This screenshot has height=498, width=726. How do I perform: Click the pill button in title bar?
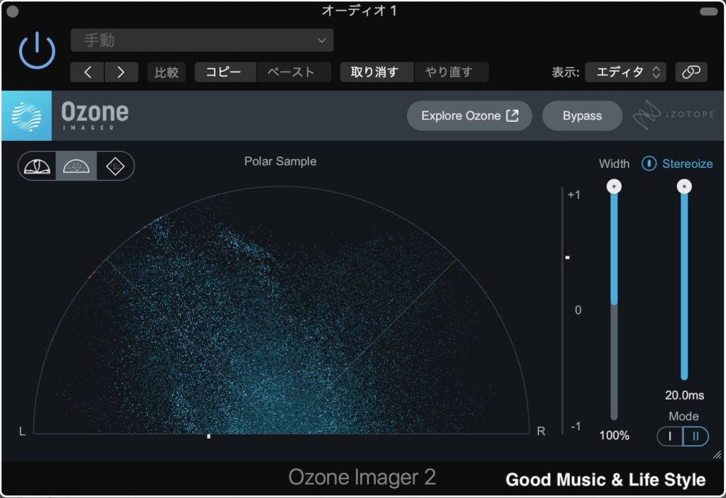click(708, 11)
